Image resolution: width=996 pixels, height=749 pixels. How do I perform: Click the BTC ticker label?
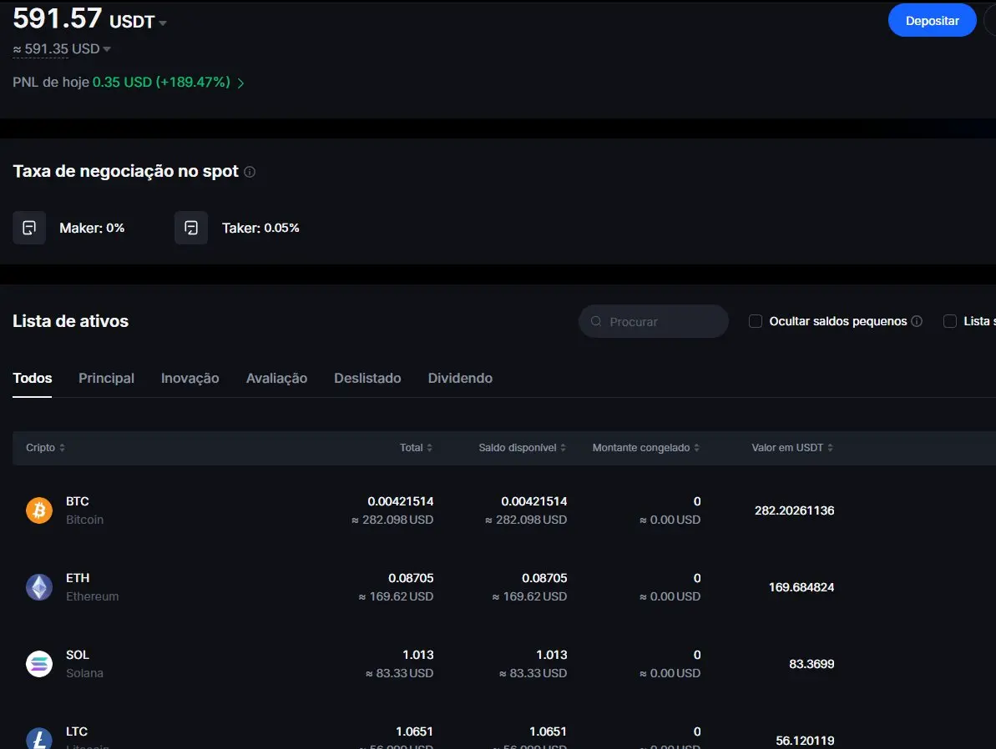pos(78,501)
